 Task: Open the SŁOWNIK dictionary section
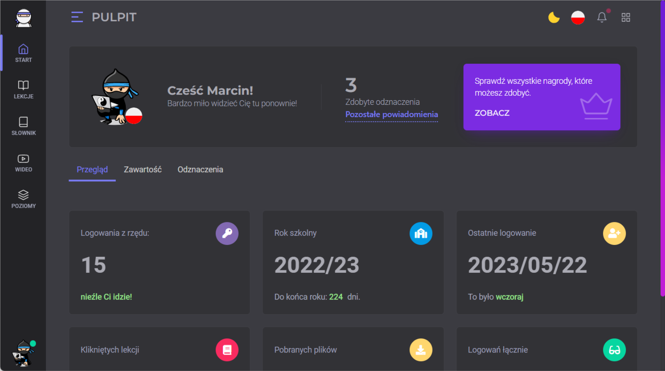[23, 126]
